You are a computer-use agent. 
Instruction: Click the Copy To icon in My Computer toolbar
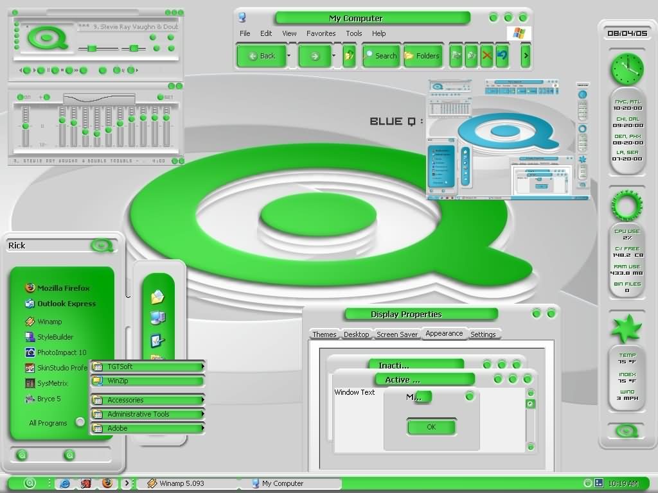click(x=471, y=56)
